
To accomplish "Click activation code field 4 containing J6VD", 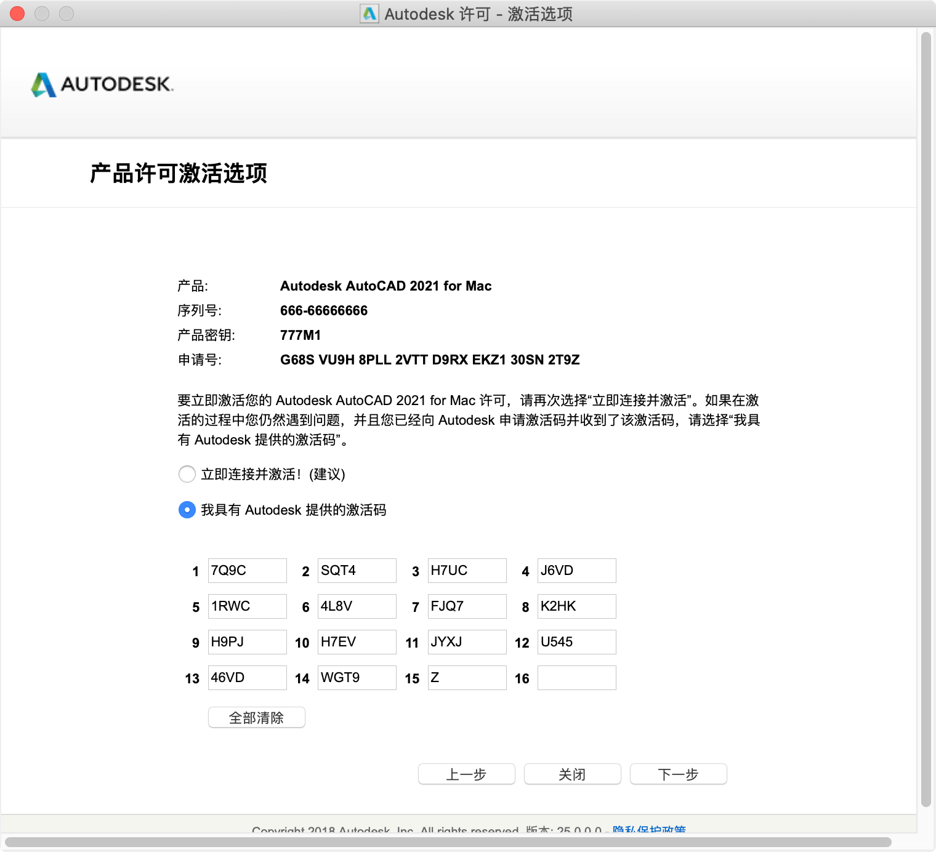I will (x=577, y=571).
